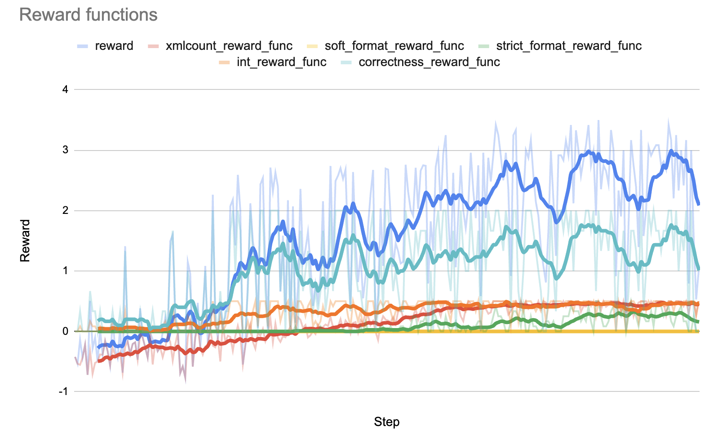Select the teal correctness_reward_func legend swatch
This screenshot has height=444, width=709.
click(346, 62)
